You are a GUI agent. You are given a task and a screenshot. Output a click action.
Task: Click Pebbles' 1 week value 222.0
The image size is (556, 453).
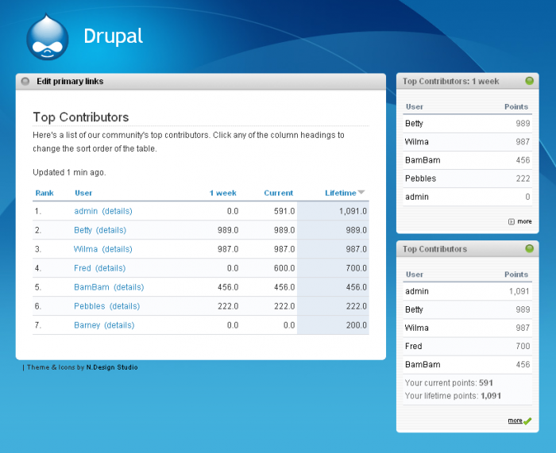[x=228, y=306]
